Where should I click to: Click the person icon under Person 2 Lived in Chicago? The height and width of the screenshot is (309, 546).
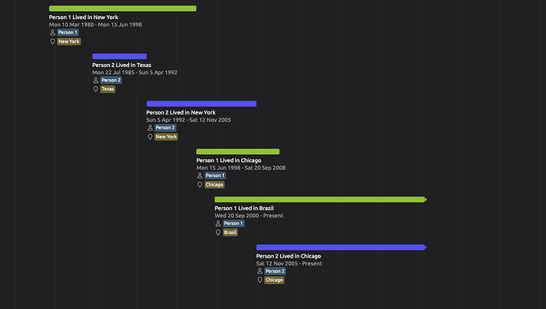[260, 271]
